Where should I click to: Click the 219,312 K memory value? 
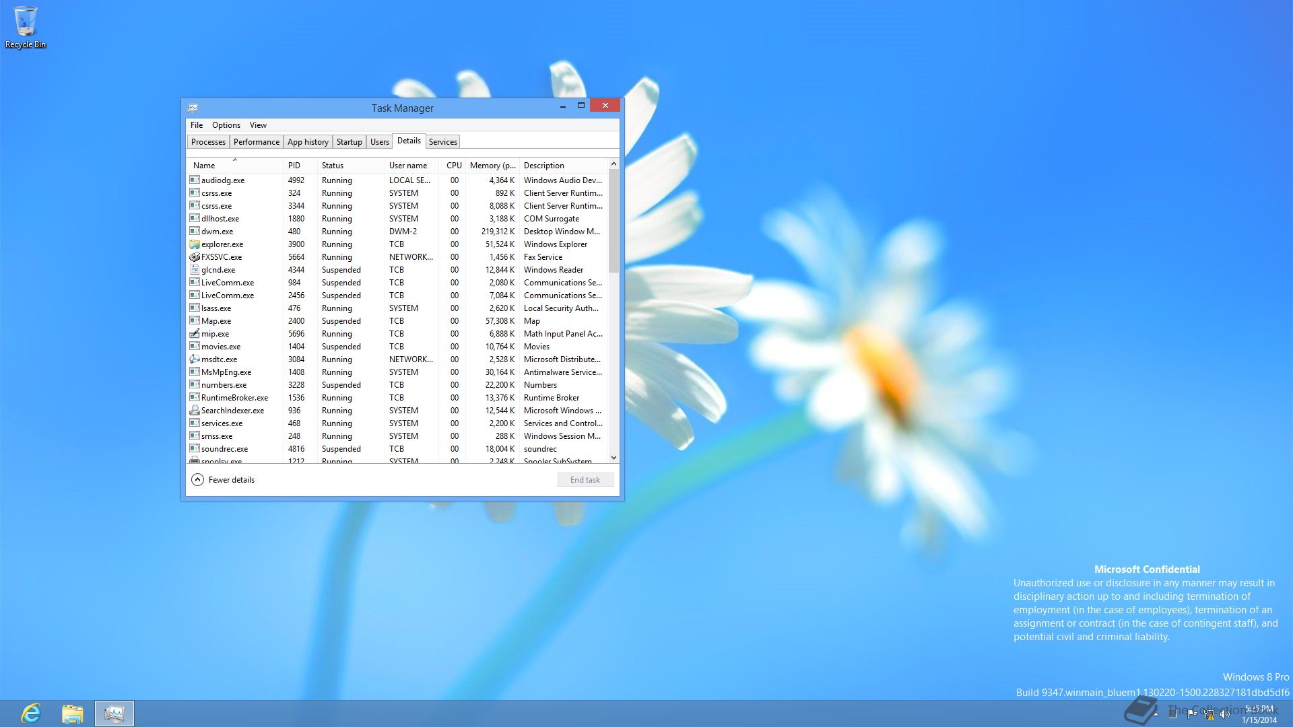click(x=498, y=232)
